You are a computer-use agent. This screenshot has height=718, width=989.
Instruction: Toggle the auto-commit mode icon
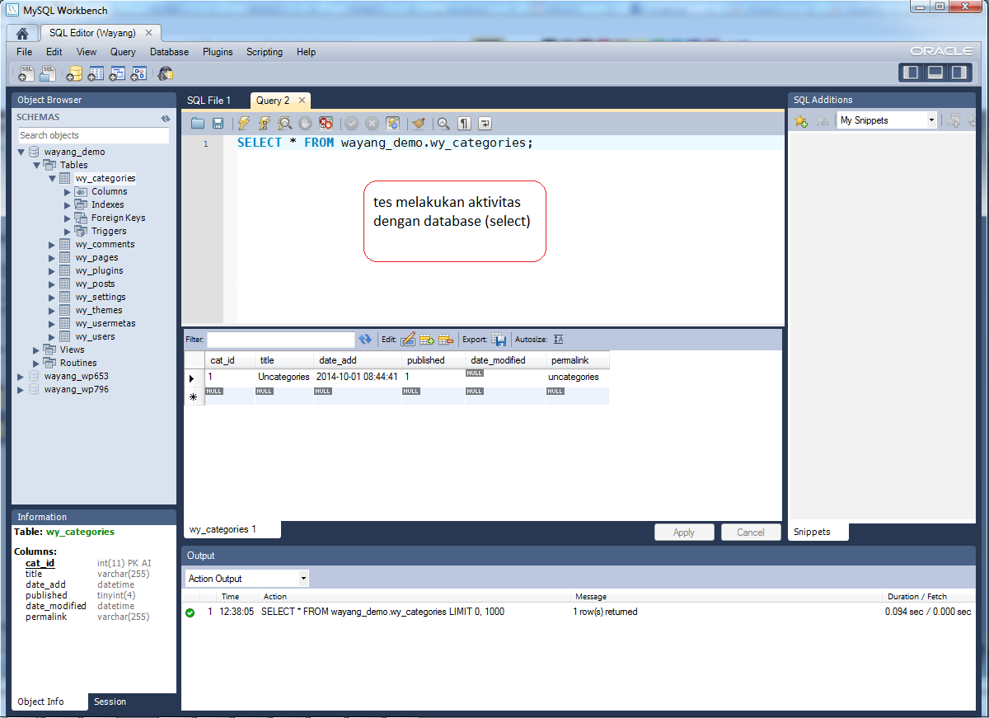pos(392,124)
